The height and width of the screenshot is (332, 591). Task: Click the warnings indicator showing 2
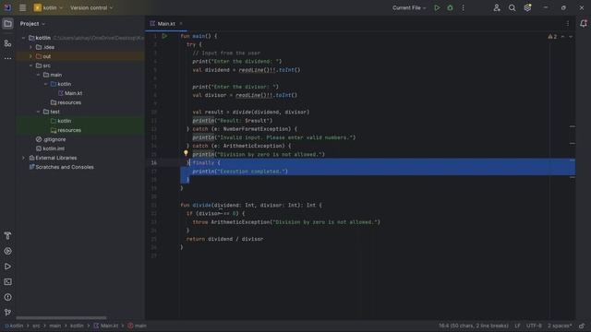tap(552, 37)
